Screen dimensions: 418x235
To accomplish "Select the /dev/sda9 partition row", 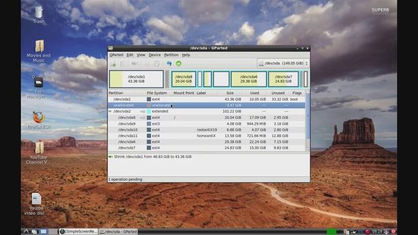I will coord(206,124).
